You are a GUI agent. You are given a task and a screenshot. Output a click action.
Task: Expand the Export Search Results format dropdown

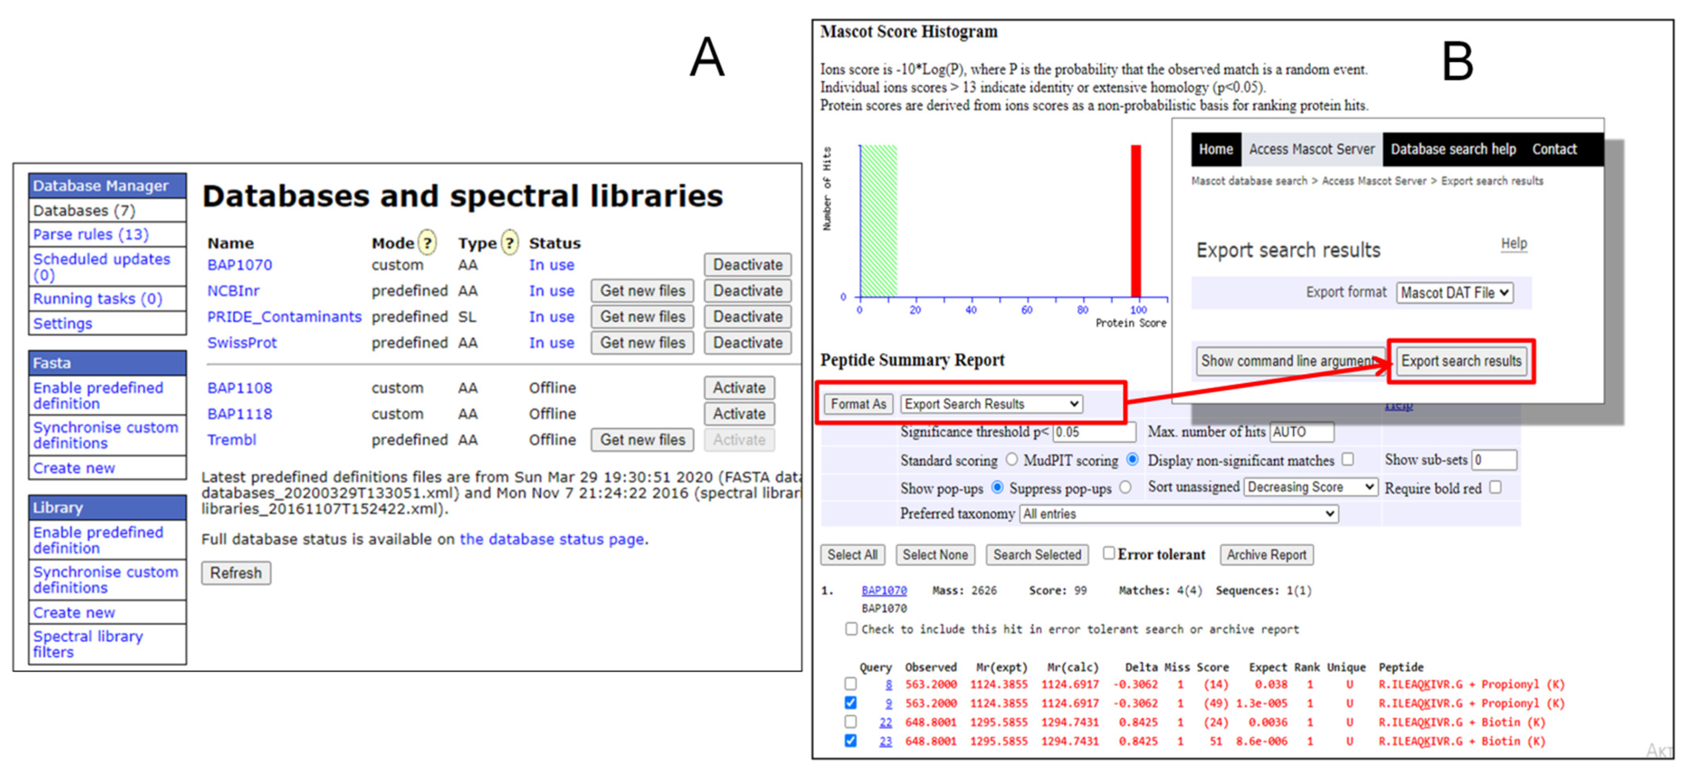pos(991,404)
